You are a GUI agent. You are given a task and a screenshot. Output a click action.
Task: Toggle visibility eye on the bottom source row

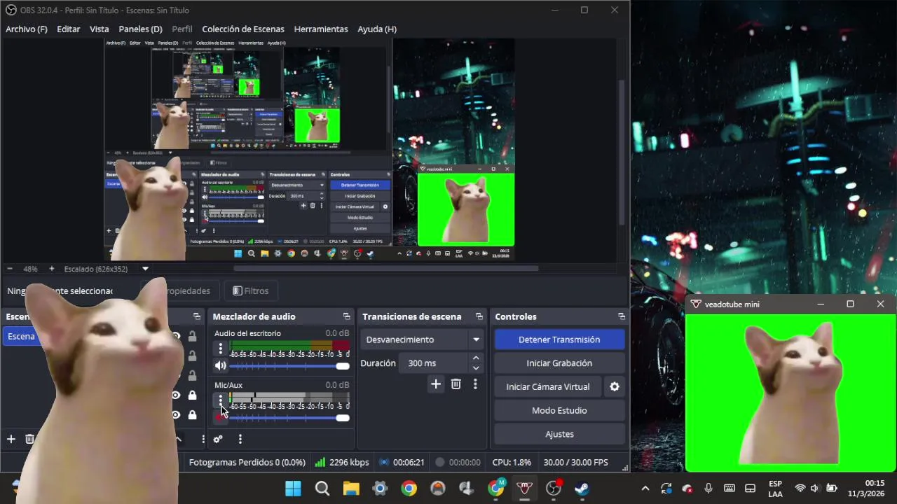click(176, 415)
